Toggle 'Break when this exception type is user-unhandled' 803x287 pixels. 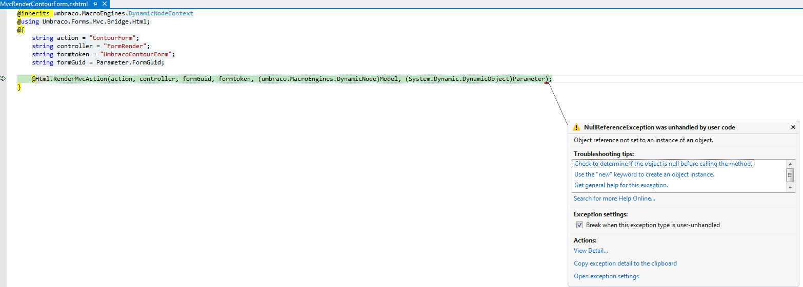click(x=579, y=225)
